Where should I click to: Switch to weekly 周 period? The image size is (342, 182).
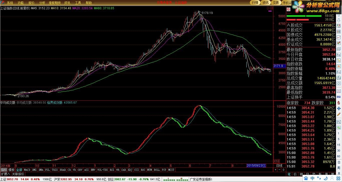[x=339, y=168]
